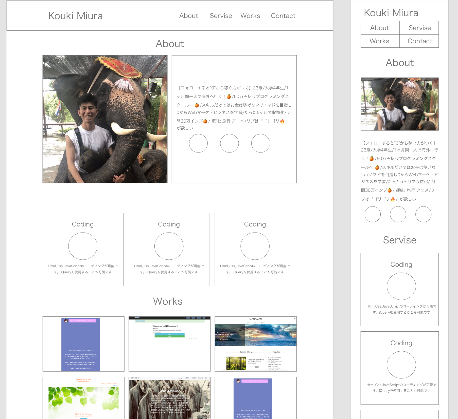This screenshot has height=419, width=458.
Task: Click the circle icon in the first desktop Coding card
Action: pos(83,246)
